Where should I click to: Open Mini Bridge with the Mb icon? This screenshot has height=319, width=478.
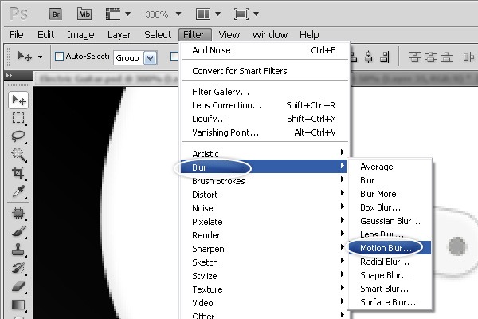(84, 14)
